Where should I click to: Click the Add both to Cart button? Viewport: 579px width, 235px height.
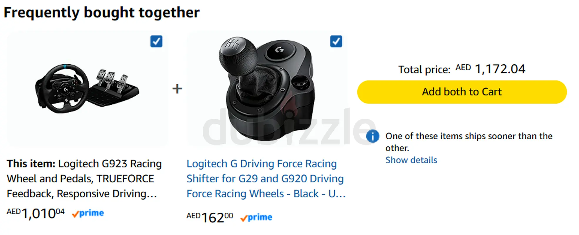coord(462,92)
